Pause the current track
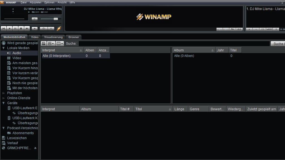The height and width of the screenshot is (160, 285). pos(15,28)
